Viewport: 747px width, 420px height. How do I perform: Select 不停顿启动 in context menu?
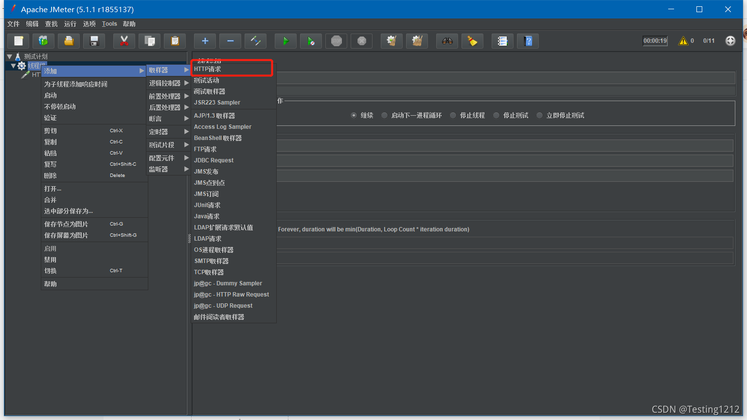click(x=94, y=106)
